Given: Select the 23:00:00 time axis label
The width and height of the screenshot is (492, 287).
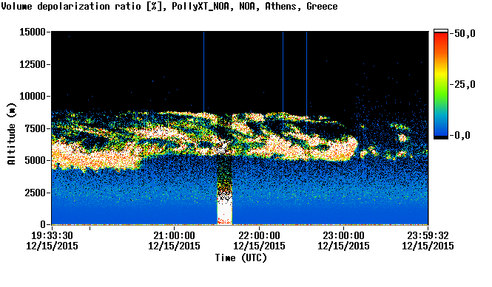Looking at the screenshot, I should (x=343, y=235).
